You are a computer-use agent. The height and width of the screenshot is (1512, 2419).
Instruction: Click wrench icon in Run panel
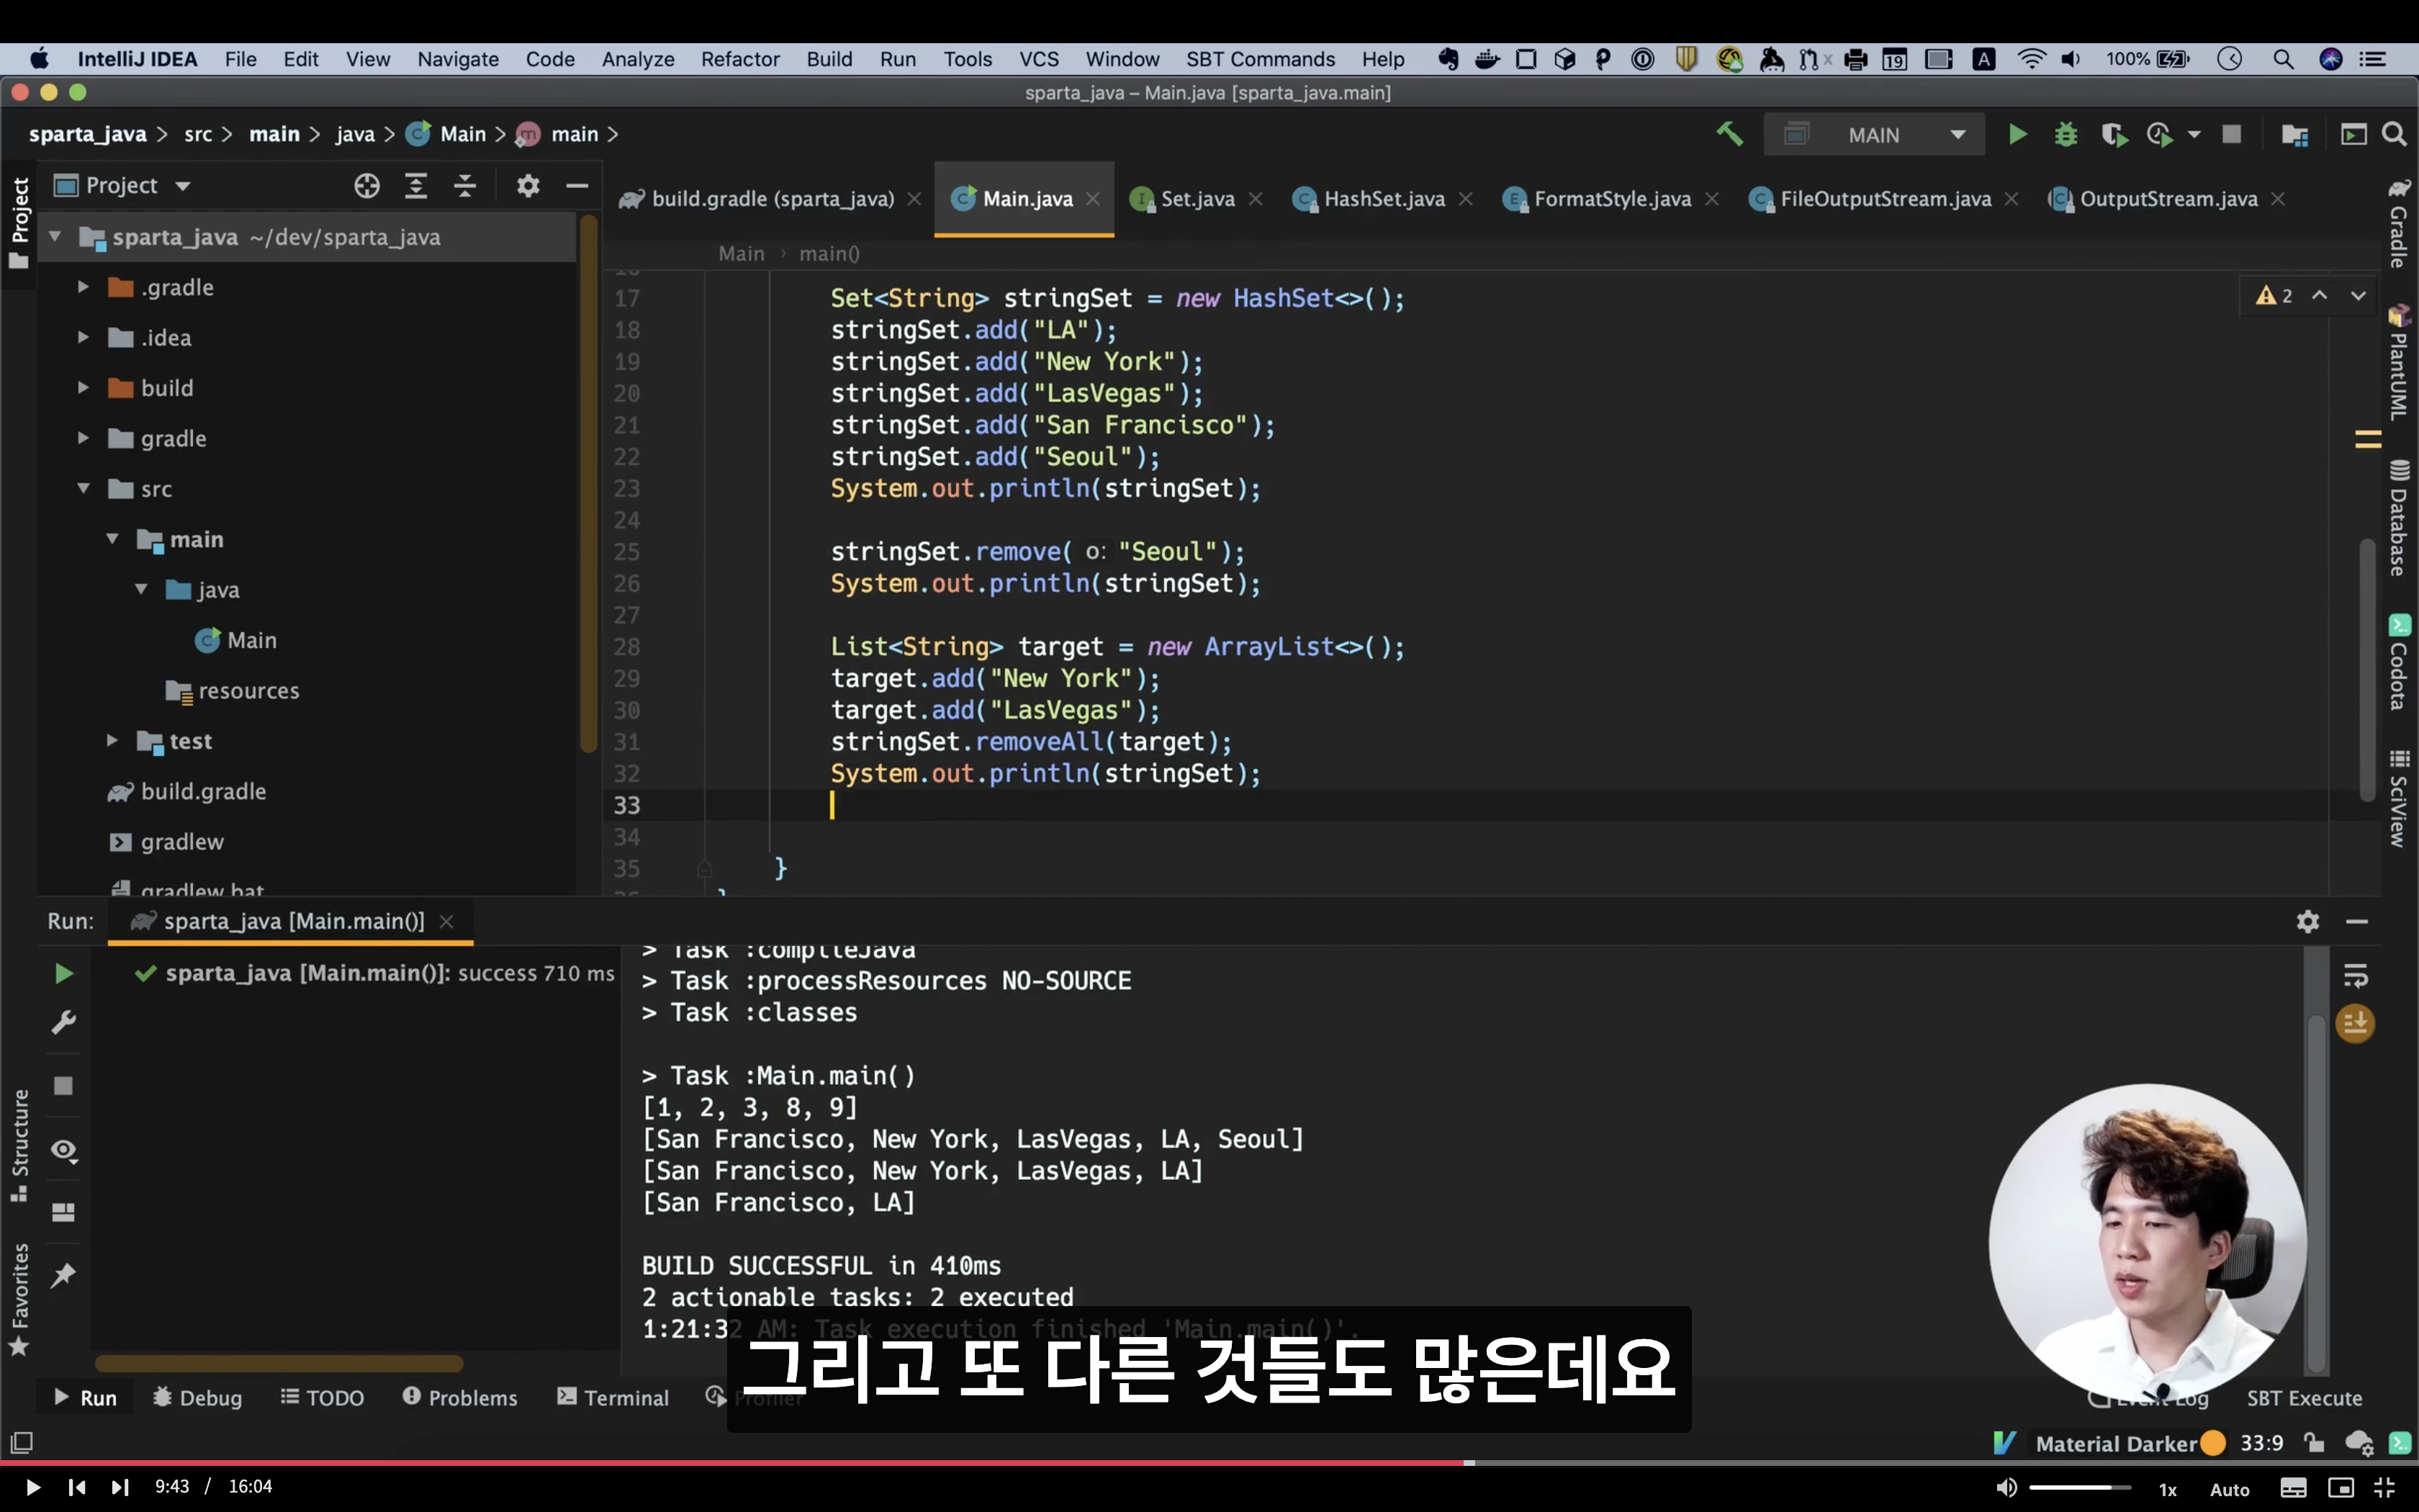click(x=63, y=1022)
